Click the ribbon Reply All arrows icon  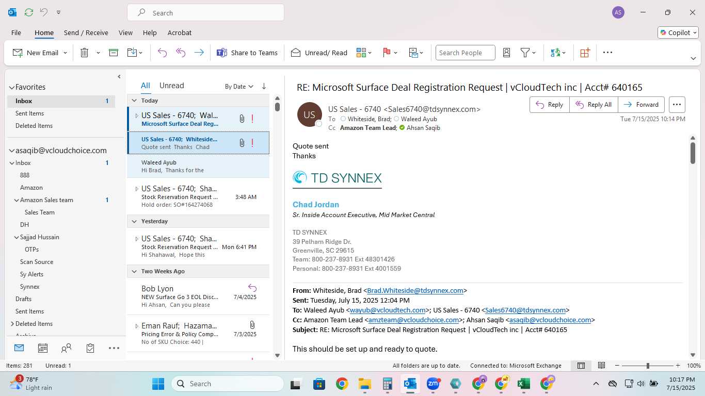coord(181,53)
